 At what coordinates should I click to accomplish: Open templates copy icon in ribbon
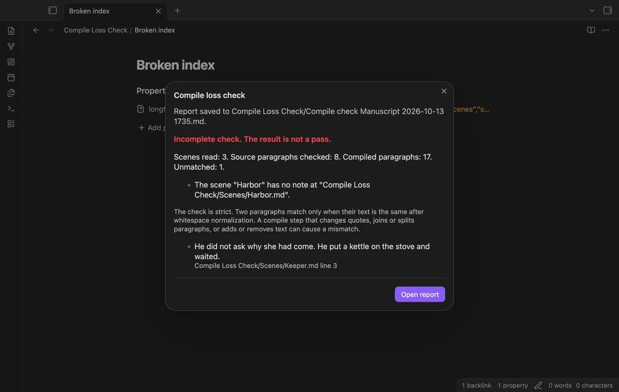point(11,93)
